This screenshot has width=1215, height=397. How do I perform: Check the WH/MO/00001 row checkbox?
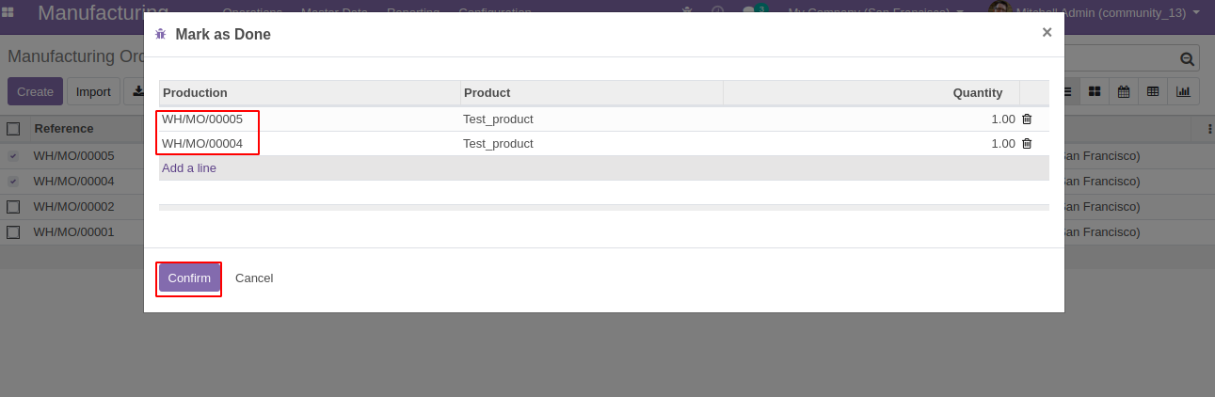[13, 232]
